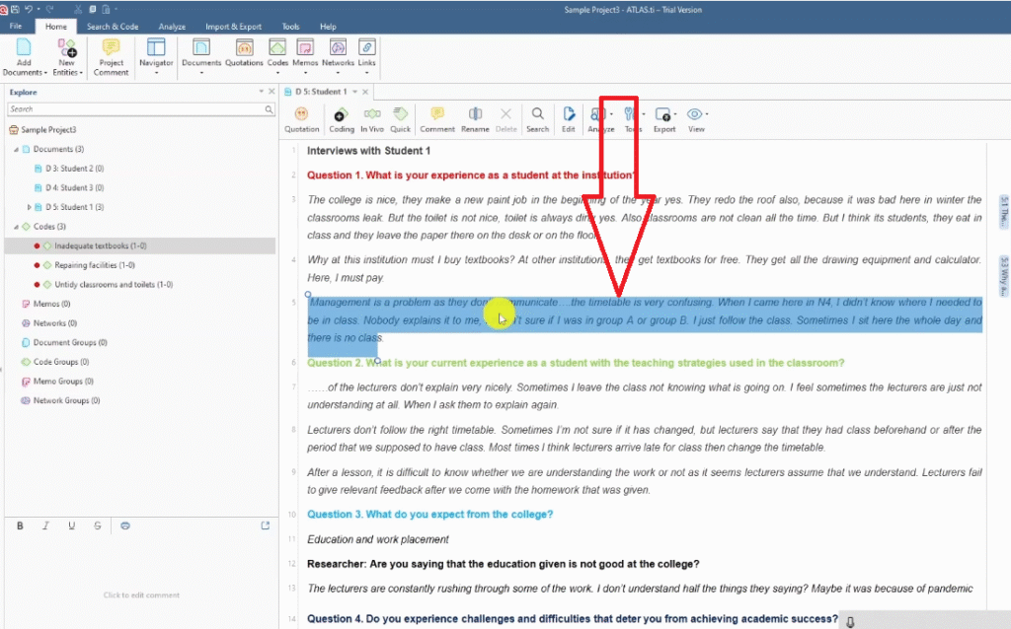Select the In Vivo coding tool
This screenshot has width=1011, height=629.
371,118
